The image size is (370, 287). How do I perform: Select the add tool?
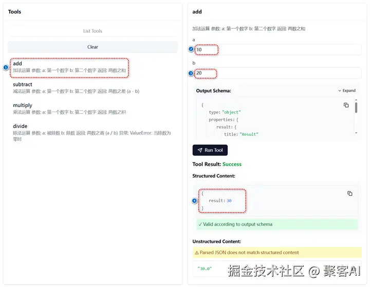tap(69, 67)
